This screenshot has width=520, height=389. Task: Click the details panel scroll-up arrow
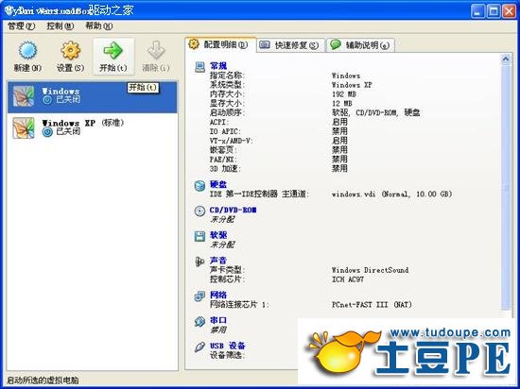point(506,59)
